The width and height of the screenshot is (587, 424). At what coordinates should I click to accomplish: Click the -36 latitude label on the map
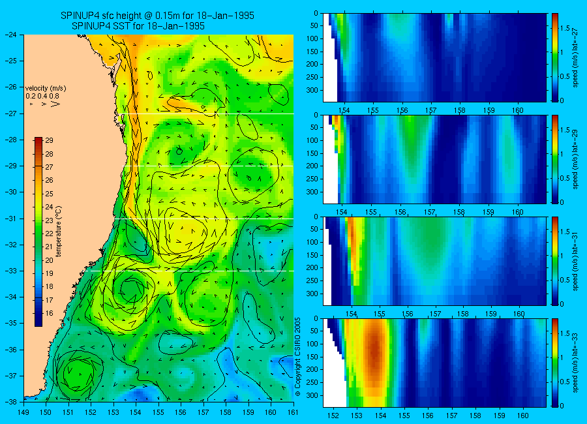click(x=10, y=350)
